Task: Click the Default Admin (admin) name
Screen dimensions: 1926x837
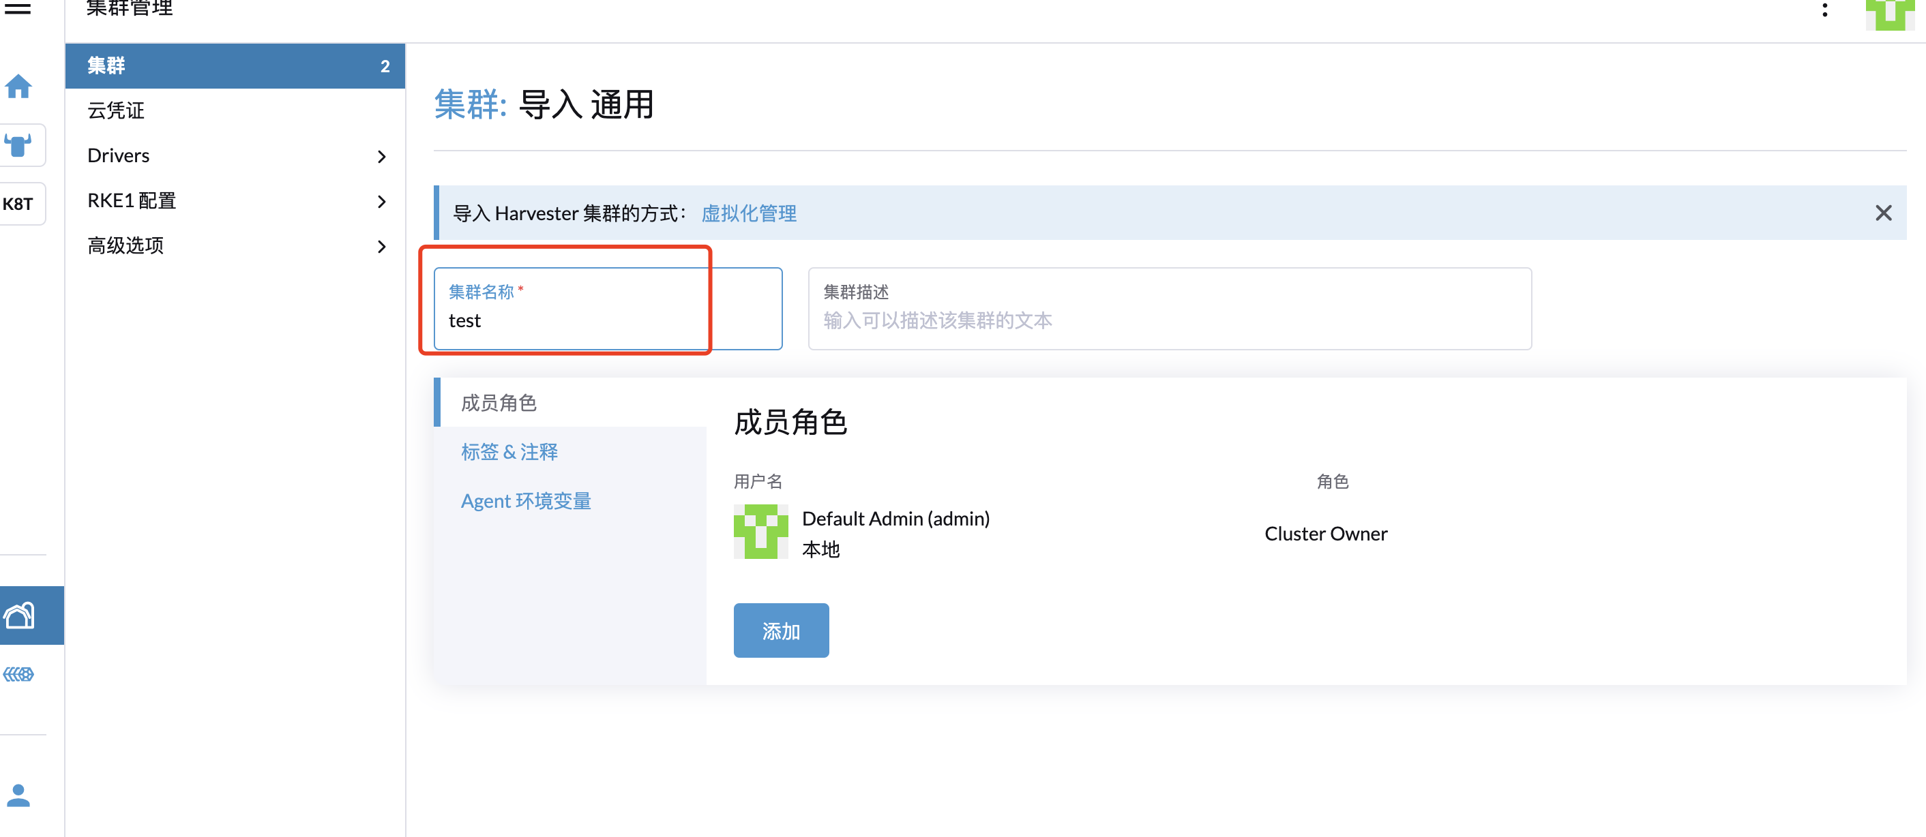Action: pos(895,518)
